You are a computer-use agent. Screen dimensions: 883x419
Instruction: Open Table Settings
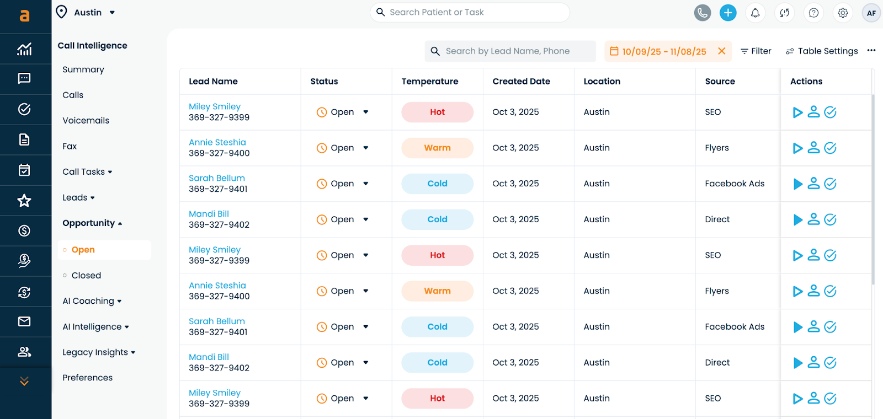[822, 51]
